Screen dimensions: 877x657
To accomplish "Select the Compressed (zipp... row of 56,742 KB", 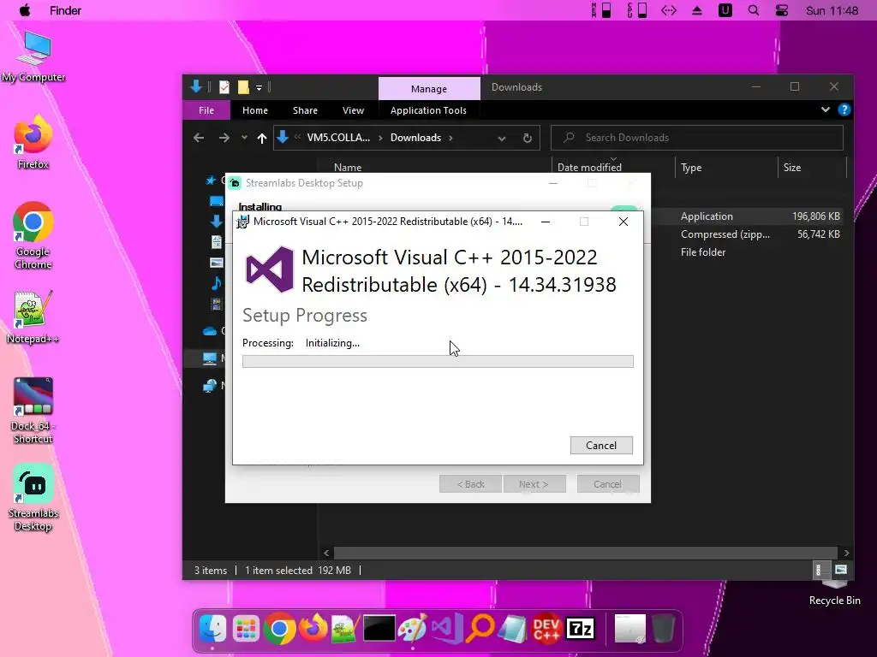I will click(749, 234).
